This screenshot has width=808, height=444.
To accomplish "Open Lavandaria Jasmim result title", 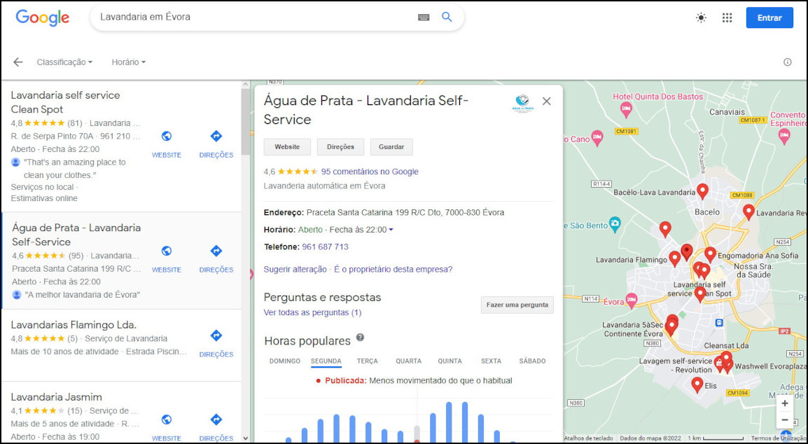I will 56,397.
